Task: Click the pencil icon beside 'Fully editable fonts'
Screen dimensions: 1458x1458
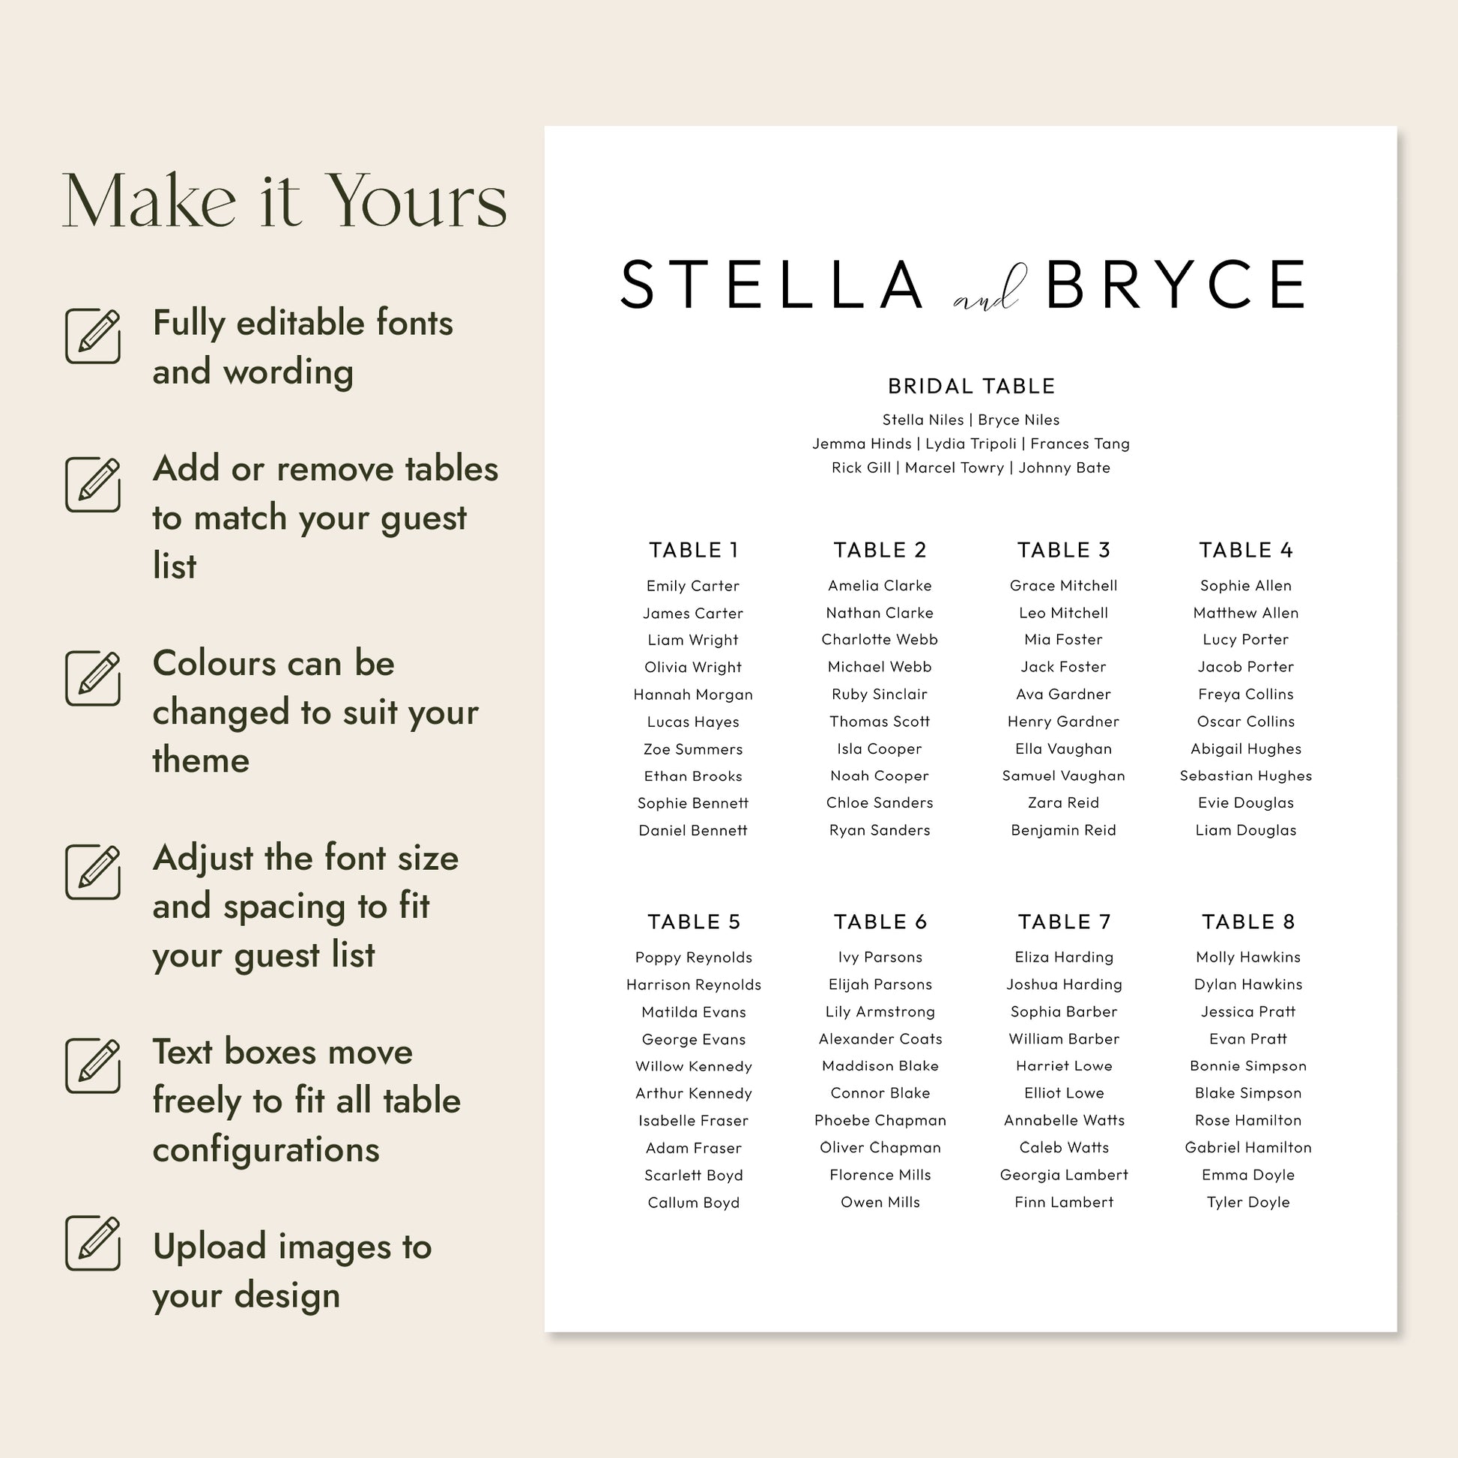Action: click(x=93, y=335)
